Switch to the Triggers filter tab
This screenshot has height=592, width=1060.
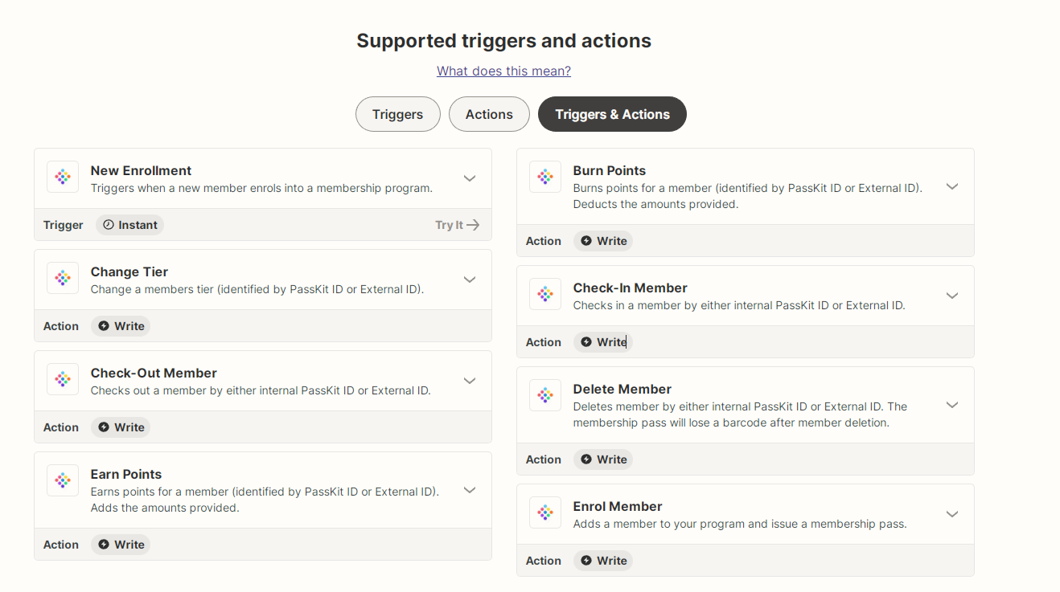(397, 114)
